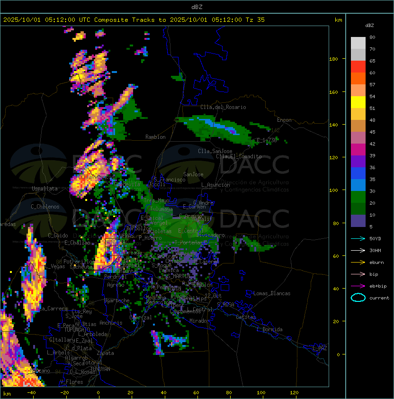Click the 'Clla.del_Rosario' place label

223,107
